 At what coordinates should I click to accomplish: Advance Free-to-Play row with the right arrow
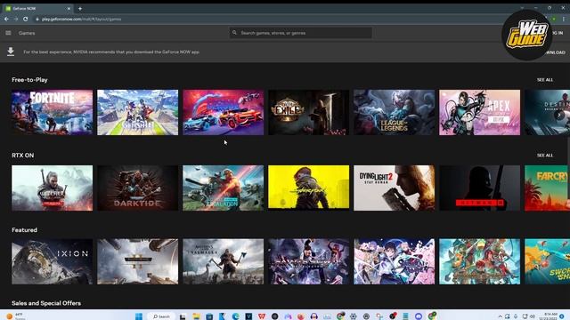[559, 115]
